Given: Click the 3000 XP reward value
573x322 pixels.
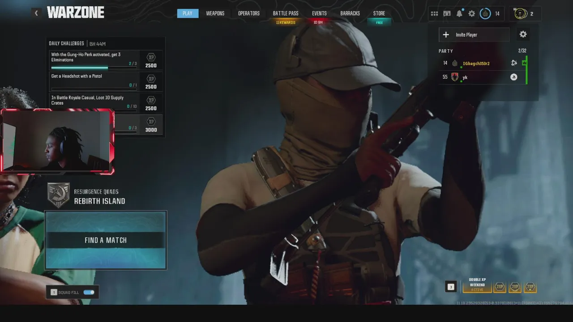Looking at the screenshot, I should tap(151, 130).
